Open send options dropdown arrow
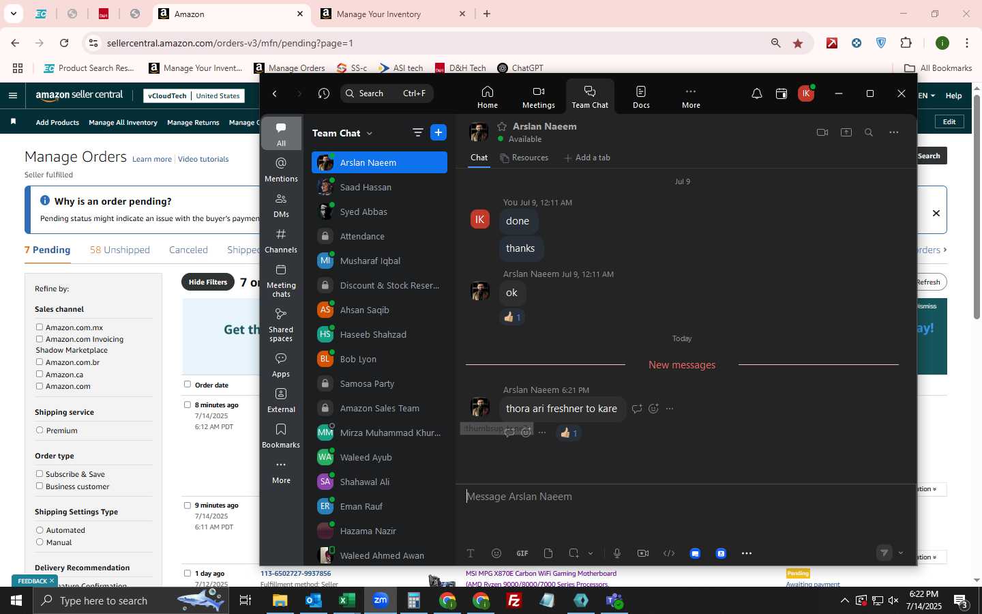Screen dimensions: 982x614 [901, 553]
